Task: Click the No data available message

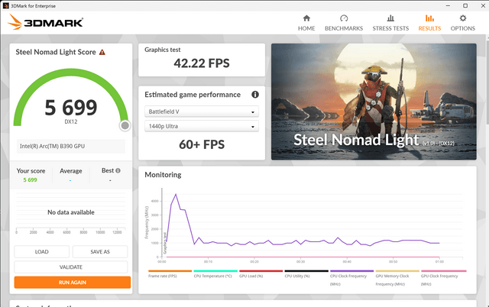Action: click(71, 212)
